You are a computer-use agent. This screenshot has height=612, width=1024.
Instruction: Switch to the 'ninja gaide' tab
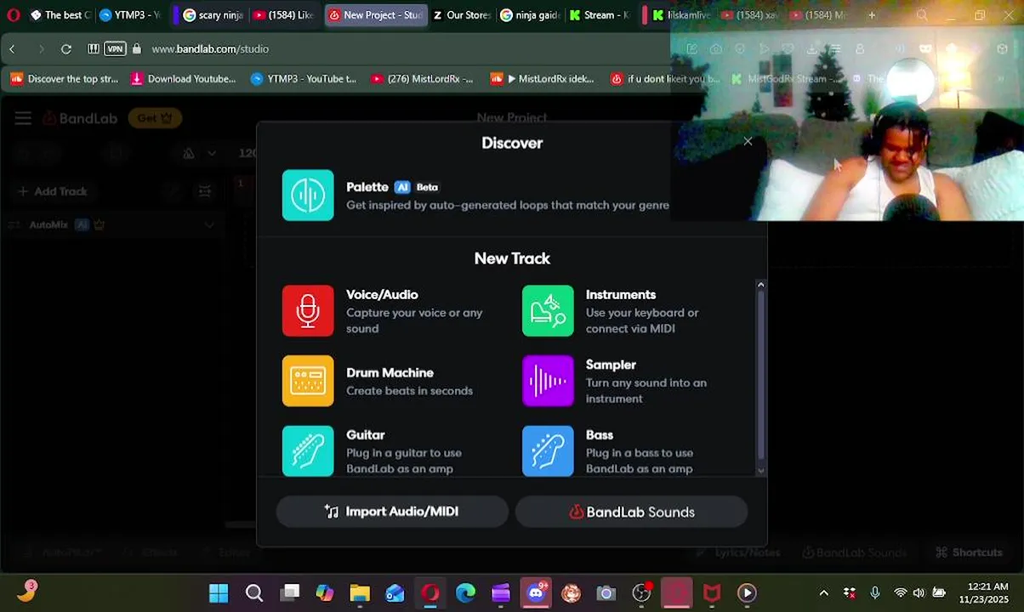[530, 15]
